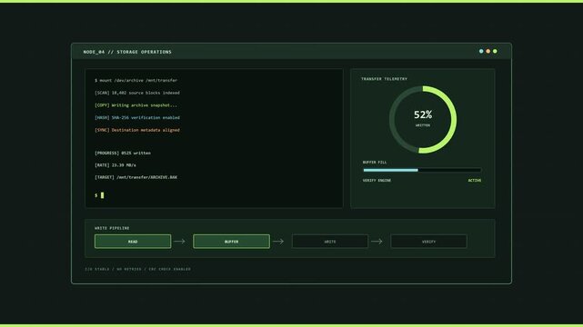Image resolution: width=583 pixels, height=327 pixels.
Task: Click the [PROGRESS] 052% written line
Action: 123,153
